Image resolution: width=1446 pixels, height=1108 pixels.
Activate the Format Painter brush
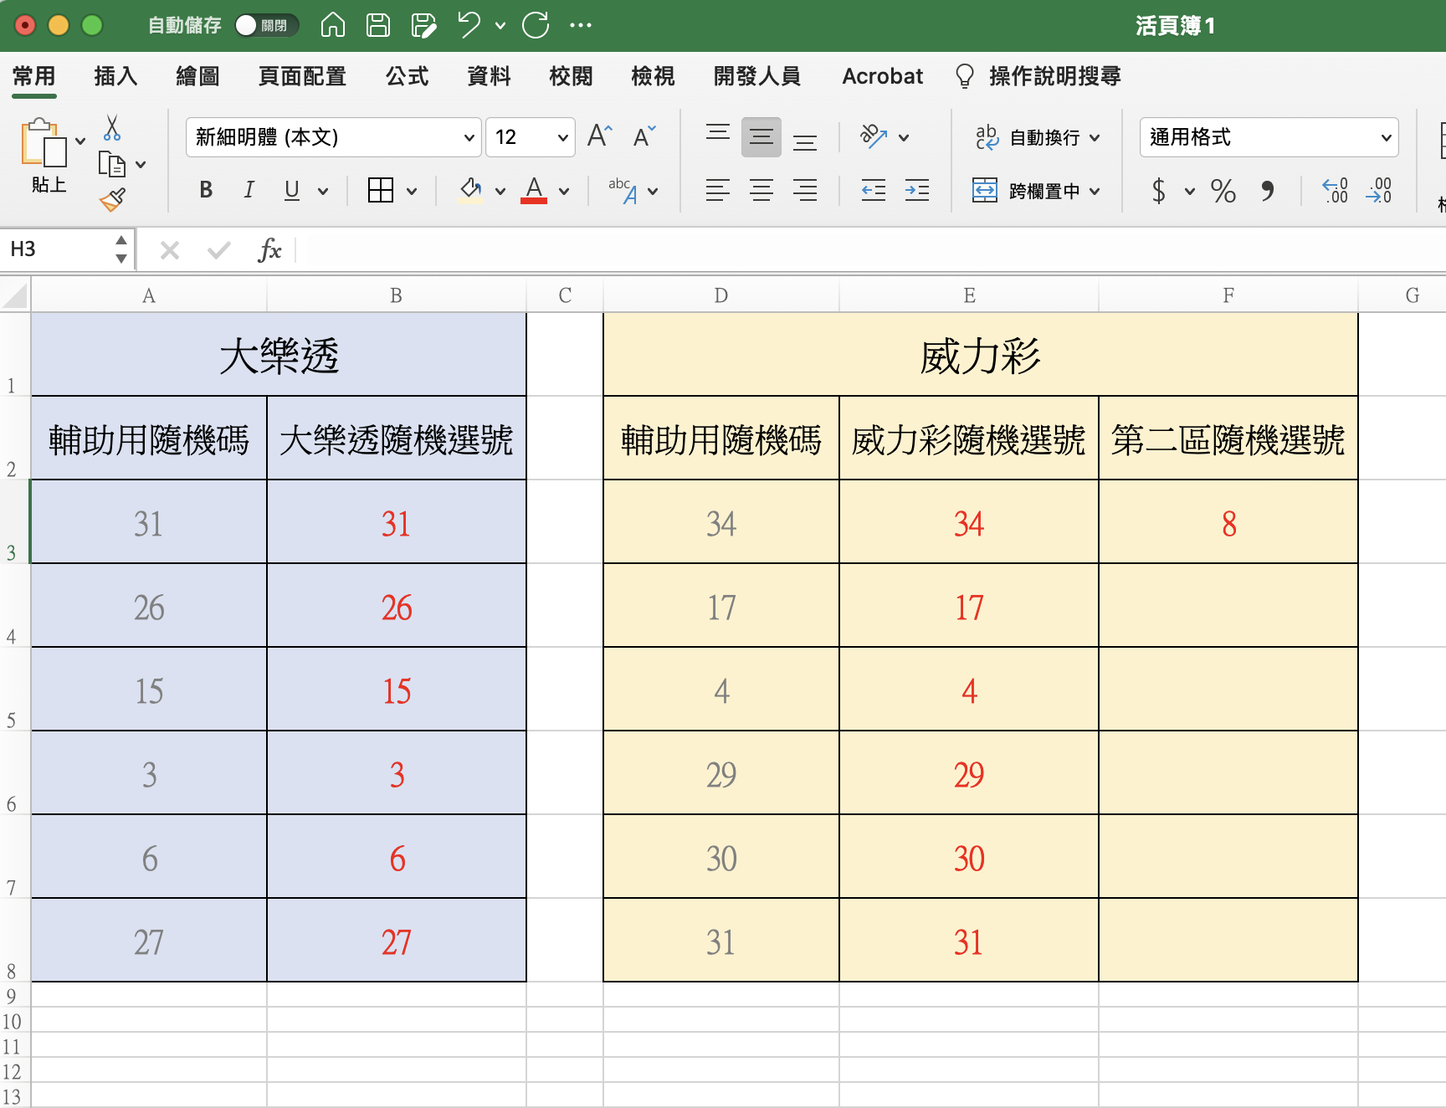[x=112, y=199]
